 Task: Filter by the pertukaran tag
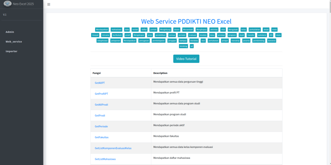pyautogui.click(x=213, y=40)
